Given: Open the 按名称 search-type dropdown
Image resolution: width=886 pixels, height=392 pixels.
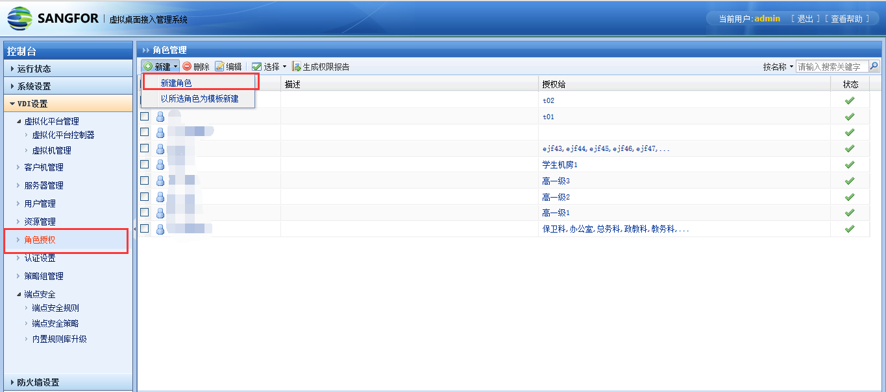Looking at the screenshot, I should pos(778,67).
